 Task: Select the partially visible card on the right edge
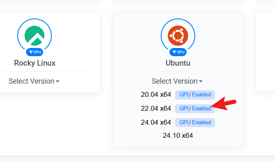(x=265, y=51)
